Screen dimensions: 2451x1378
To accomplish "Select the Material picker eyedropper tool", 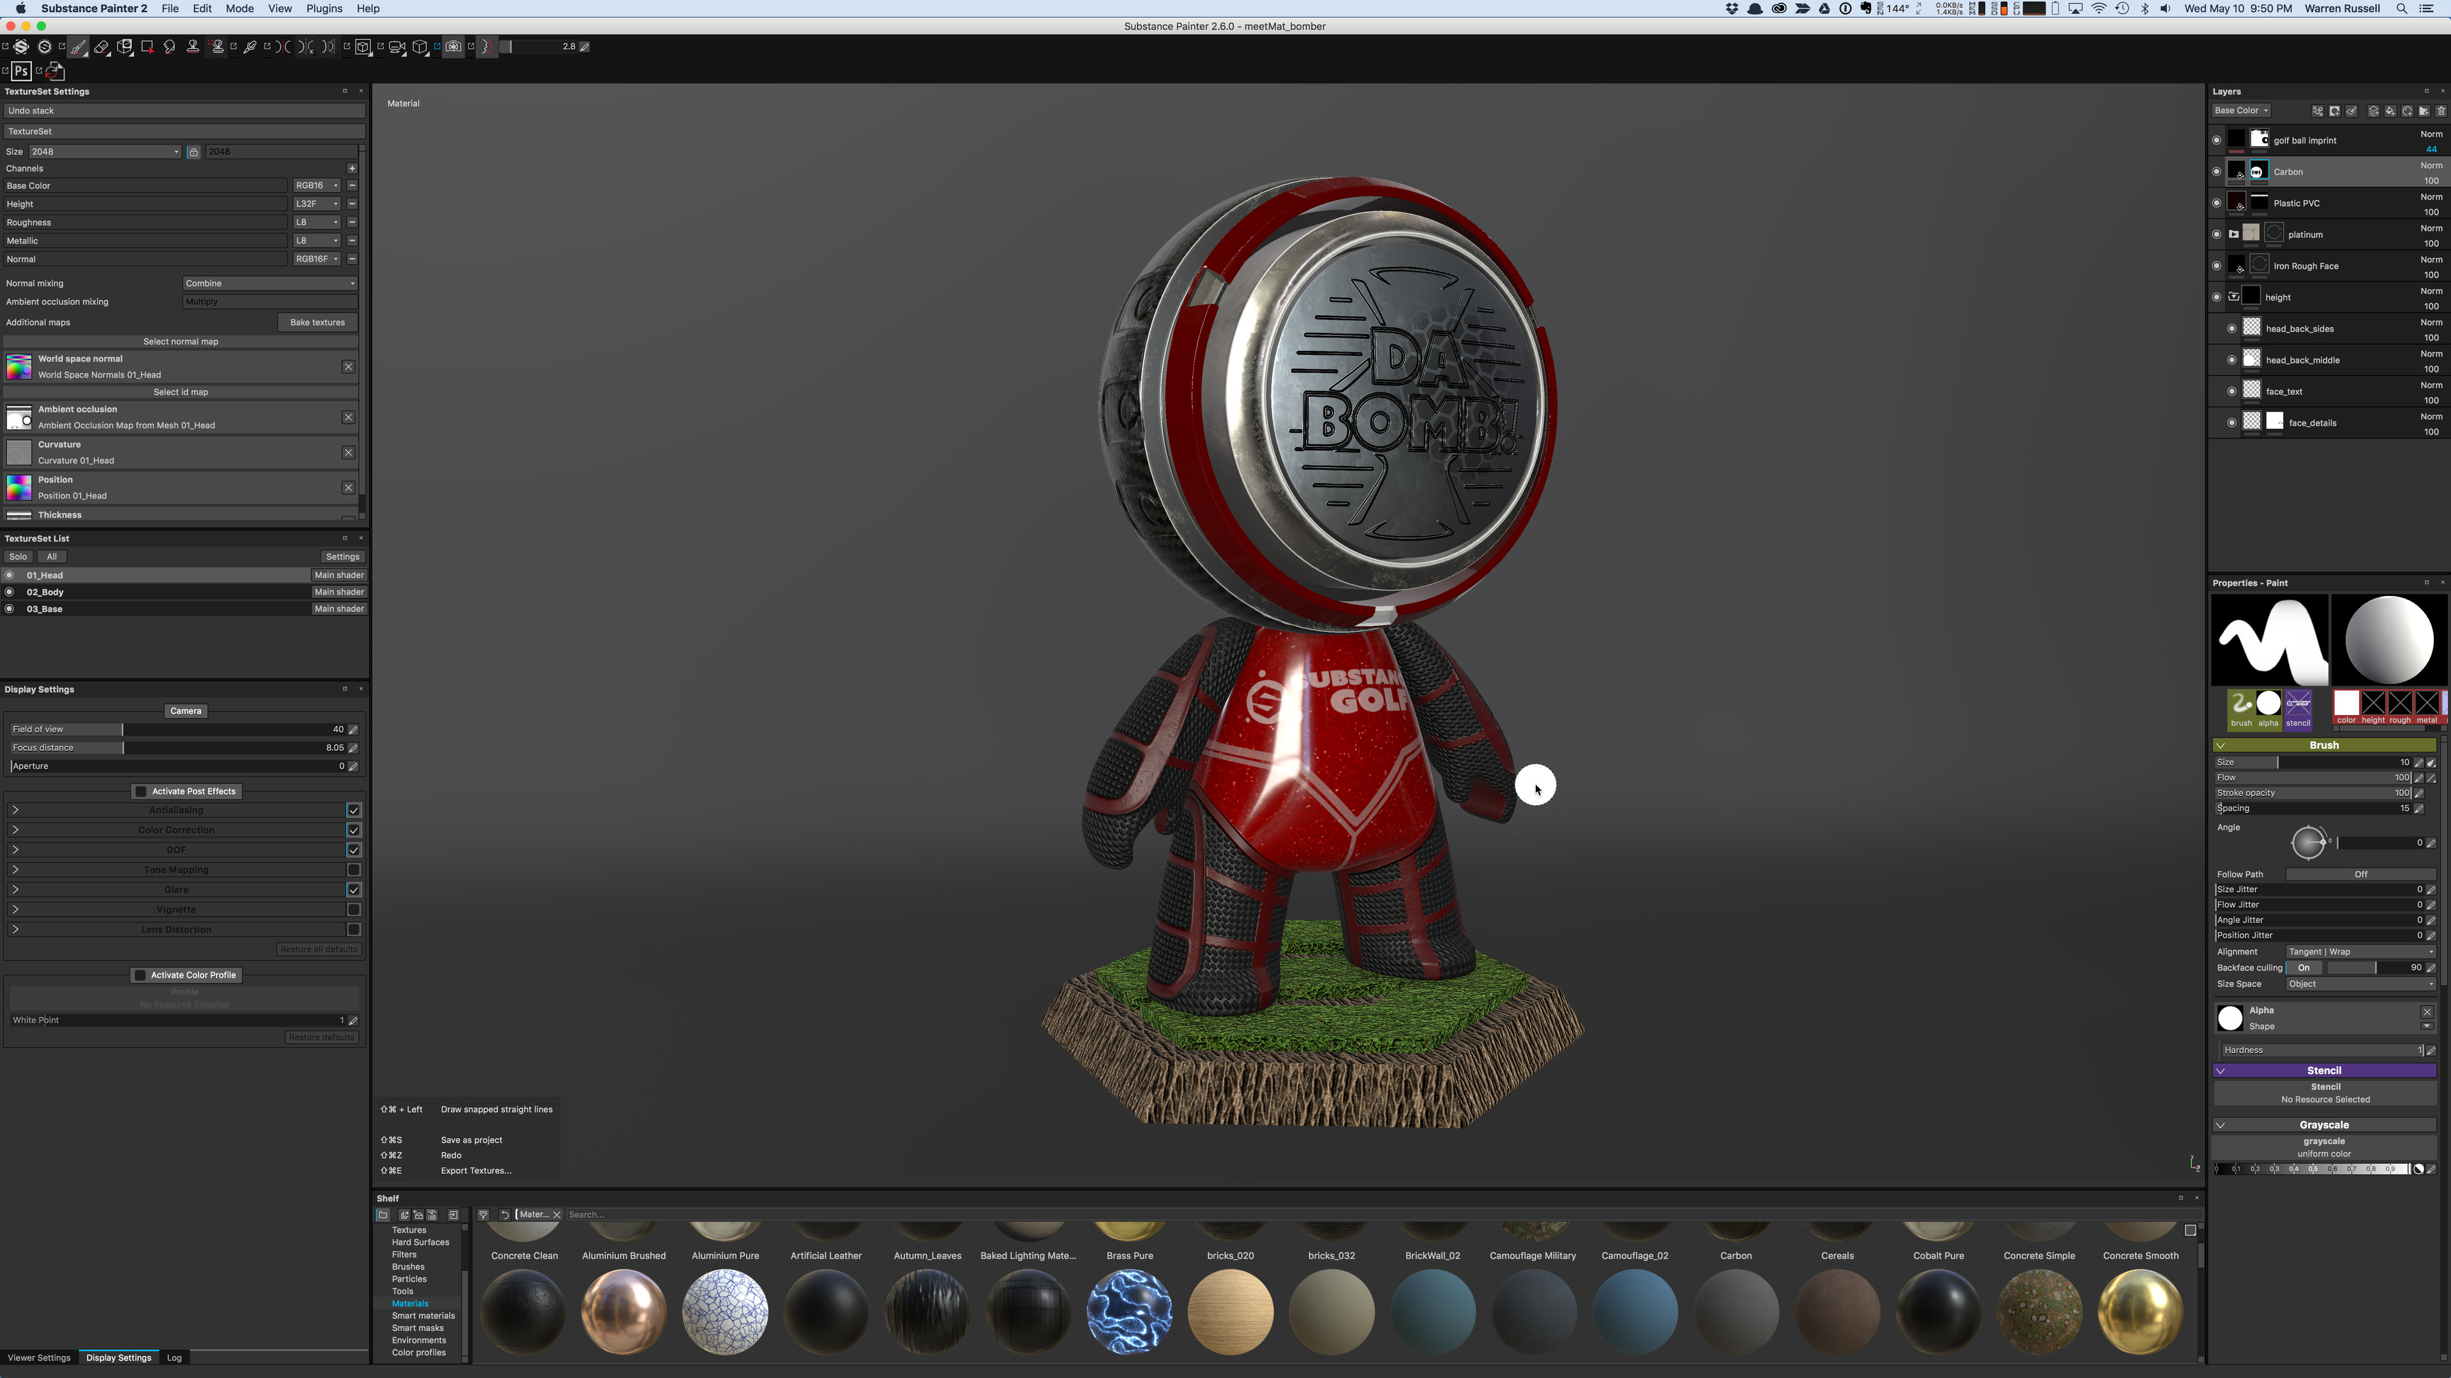I will (250, 47).
